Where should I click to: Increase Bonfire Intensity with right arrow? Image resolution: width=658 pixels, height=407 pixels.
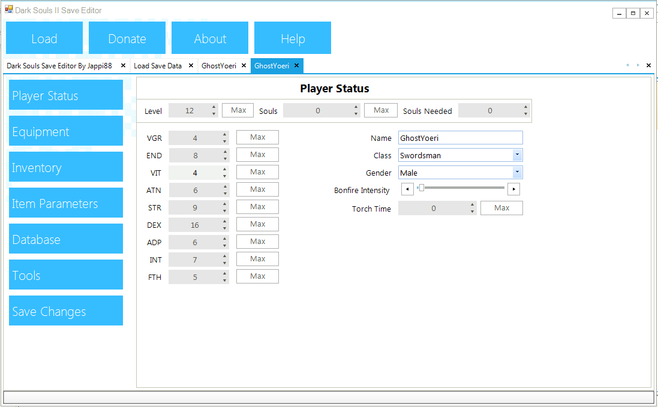tap(513, 189)
